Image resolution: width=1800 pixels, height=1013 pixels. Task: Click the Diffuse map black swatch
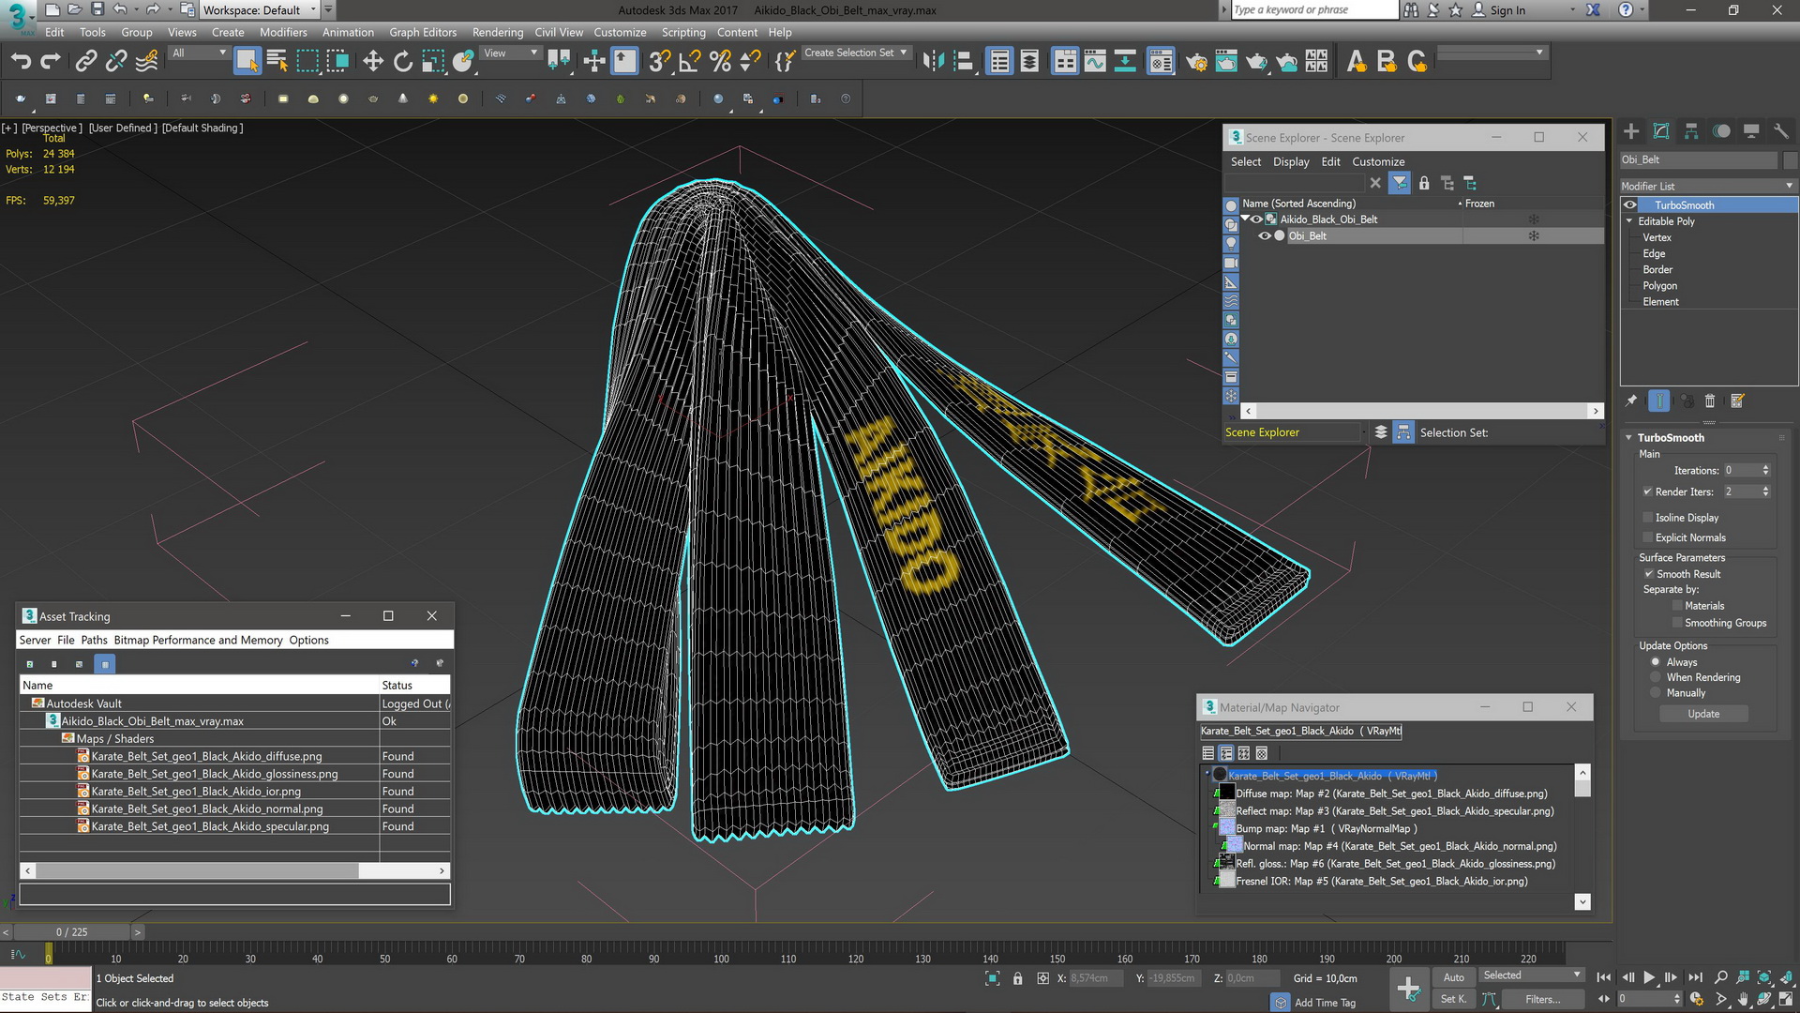click(x=1226, y=794)
